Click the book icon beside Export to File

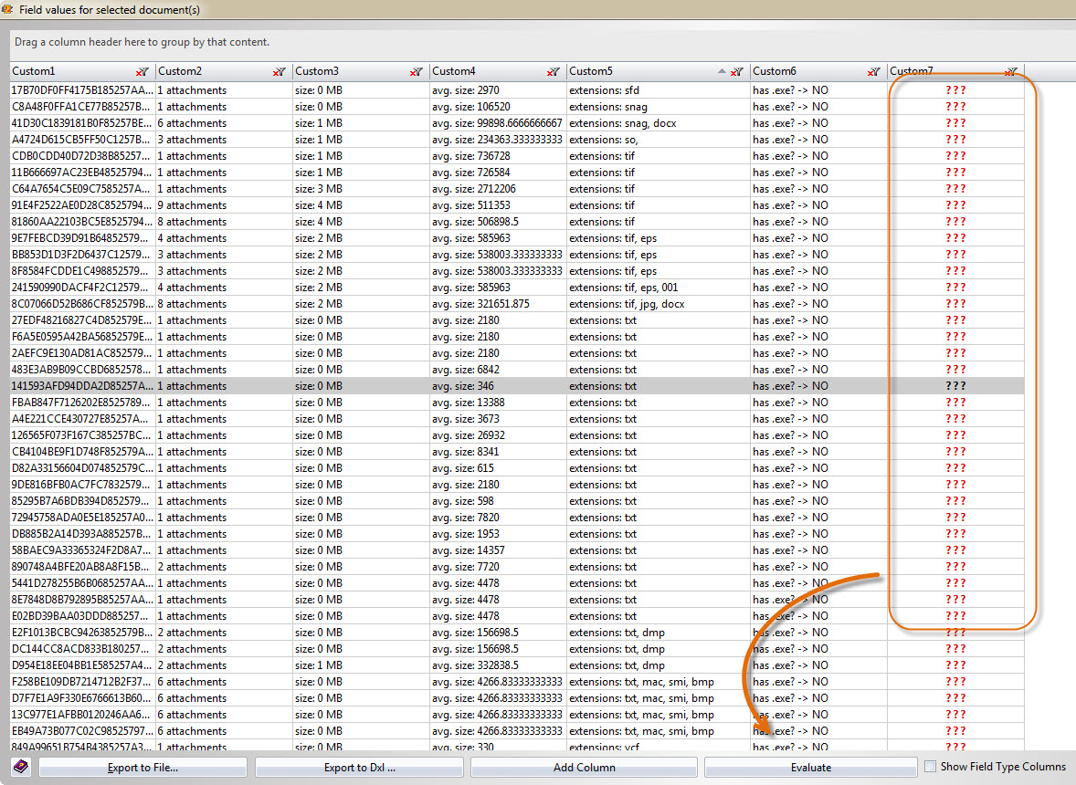tap(21, 767)
